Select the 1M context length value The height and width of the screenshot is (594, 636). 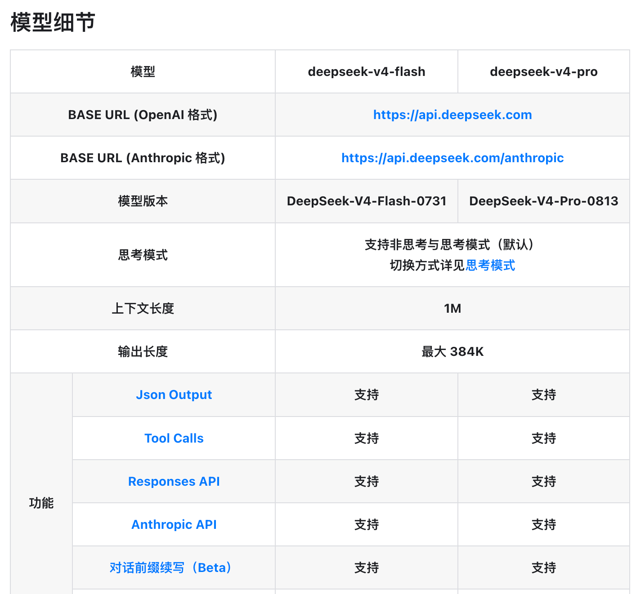click(x=452, y=309)
